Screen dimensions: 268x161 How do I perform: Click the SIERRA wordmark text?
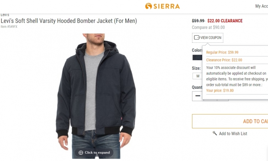(x=167, y=6)
